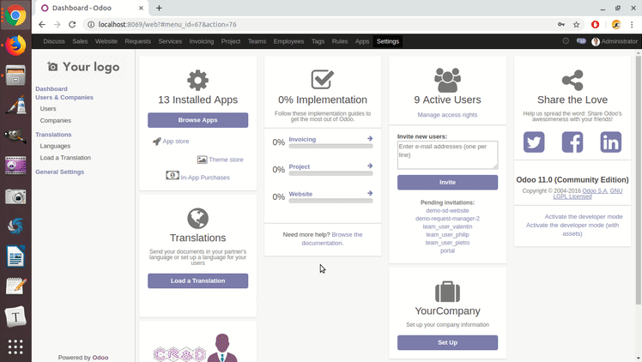Click the Project progress bar

pyautogui.click(x=330, y=173)
